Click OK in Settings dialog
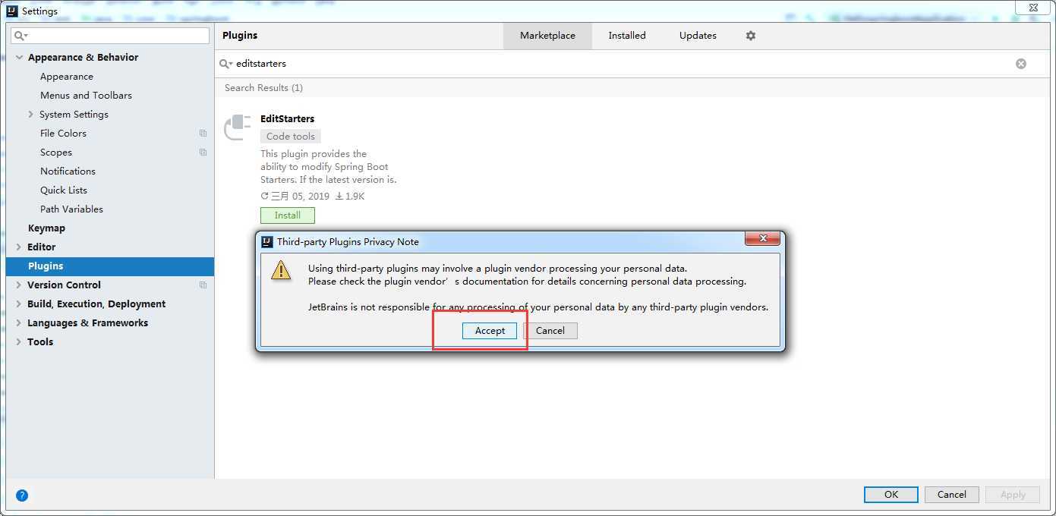The width and height of the screenshot is (1056, 516). coord(891,495)
